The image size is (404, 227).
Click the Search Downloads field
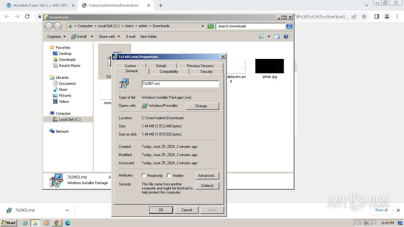pos(251,26)
